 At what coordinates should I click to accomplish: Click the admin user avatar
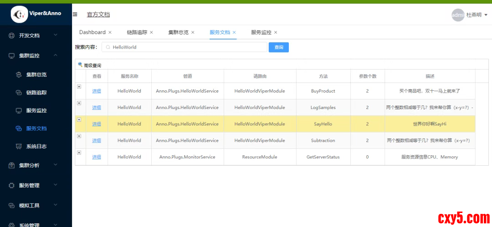(x=457, y=15)
